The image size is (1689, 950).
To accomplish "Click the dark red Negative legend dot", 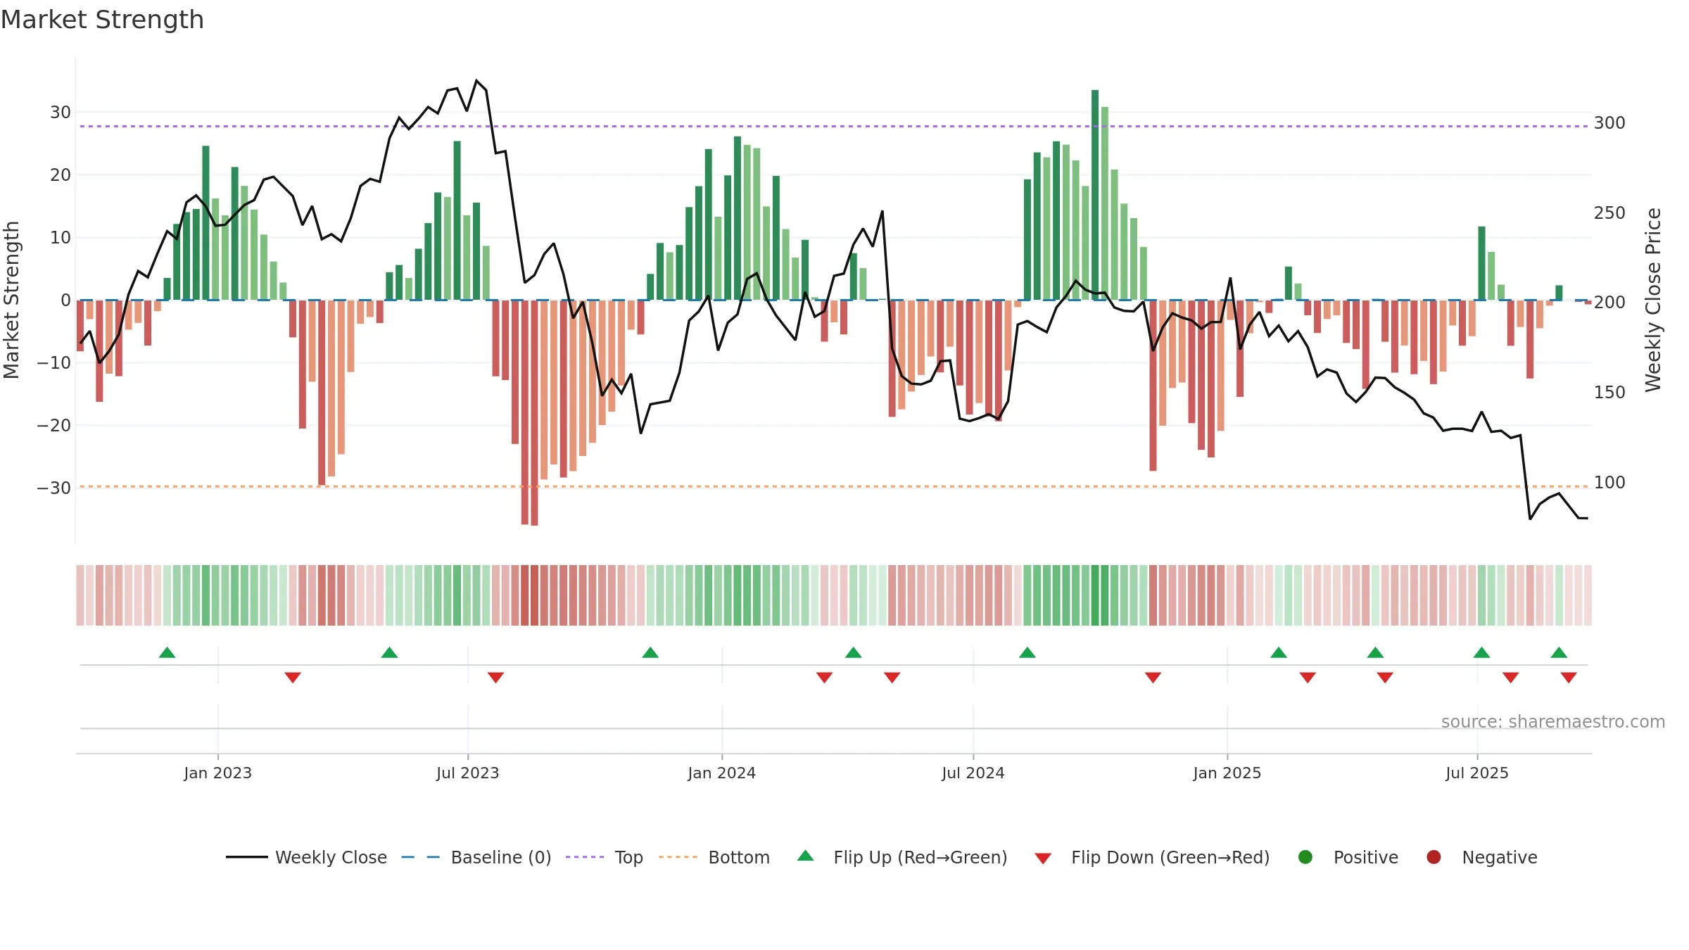I will click(x=1434, y=857).
